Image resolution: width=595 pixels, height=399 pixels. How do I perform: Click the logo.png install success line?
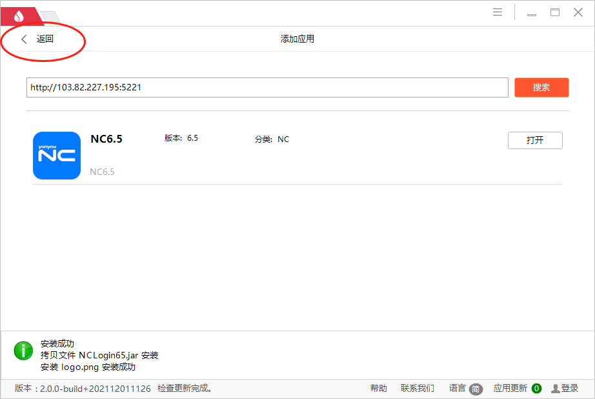click(x=88, y=367)
